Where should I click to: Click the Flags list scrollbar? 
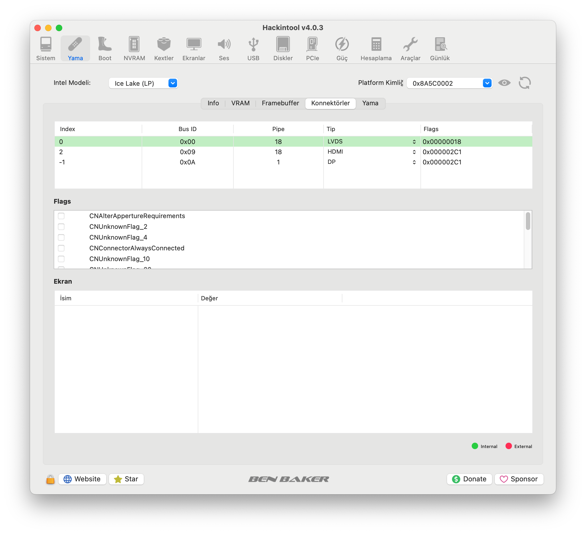[x=528, y=221]
